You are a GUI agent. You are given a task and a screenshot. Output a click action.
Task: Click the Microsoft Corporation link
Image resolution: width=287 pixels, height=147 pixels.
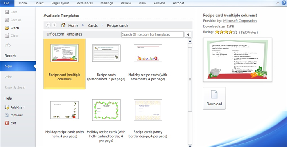click(240, 21)
